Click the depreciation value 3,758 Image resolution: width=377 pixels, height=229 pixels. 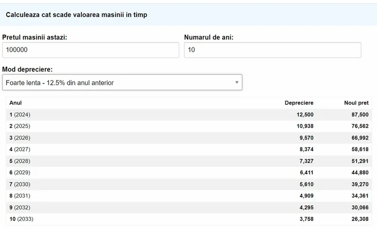point(307,219)
